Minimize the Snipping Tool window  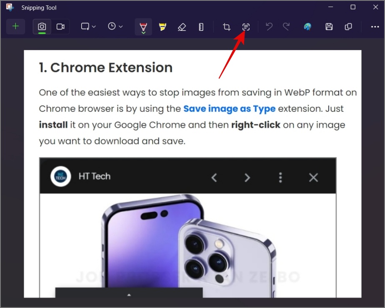tap(330, 7)
